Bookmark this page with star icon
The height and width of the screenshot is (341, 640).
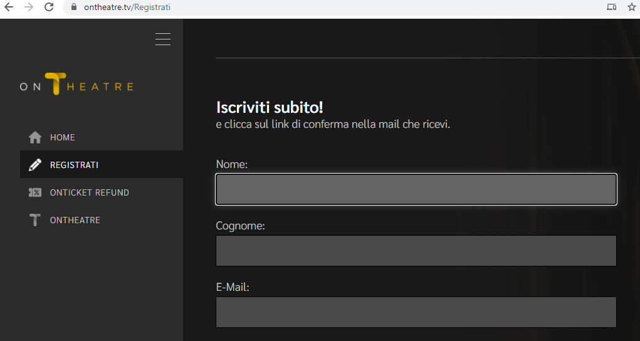pyautogui.click(x=631, y=7)
